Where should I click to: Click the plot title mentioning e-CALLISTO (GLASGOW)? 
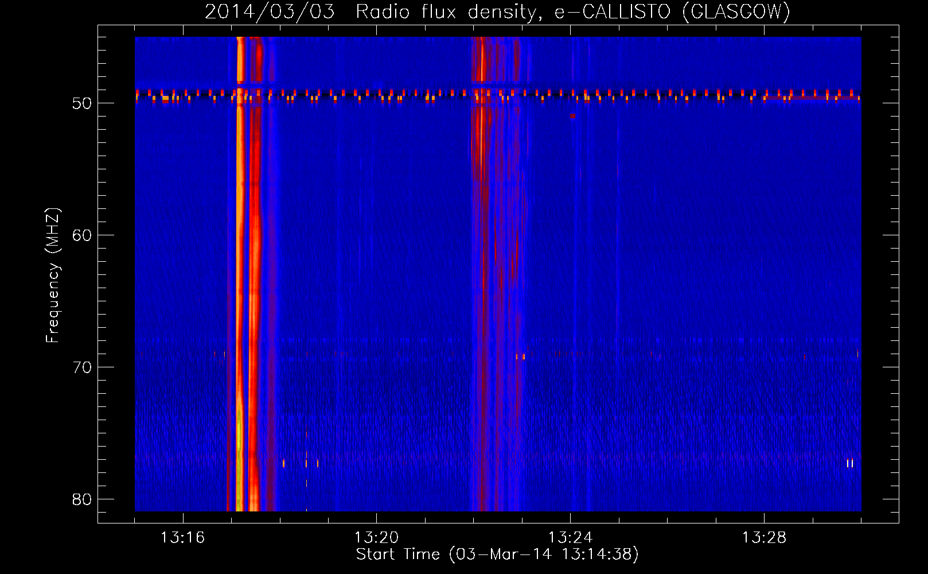pyautogui.click(x=497, y=12)
